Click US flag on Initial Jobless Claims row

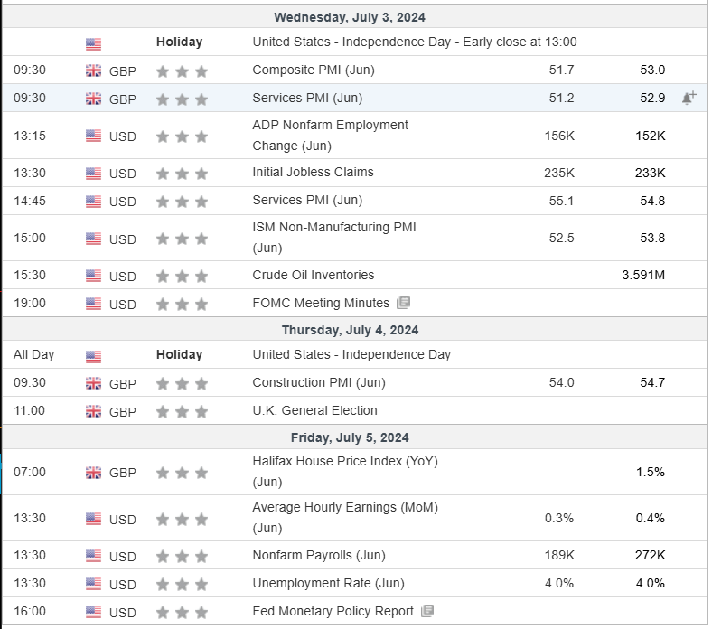coord(94,173)
